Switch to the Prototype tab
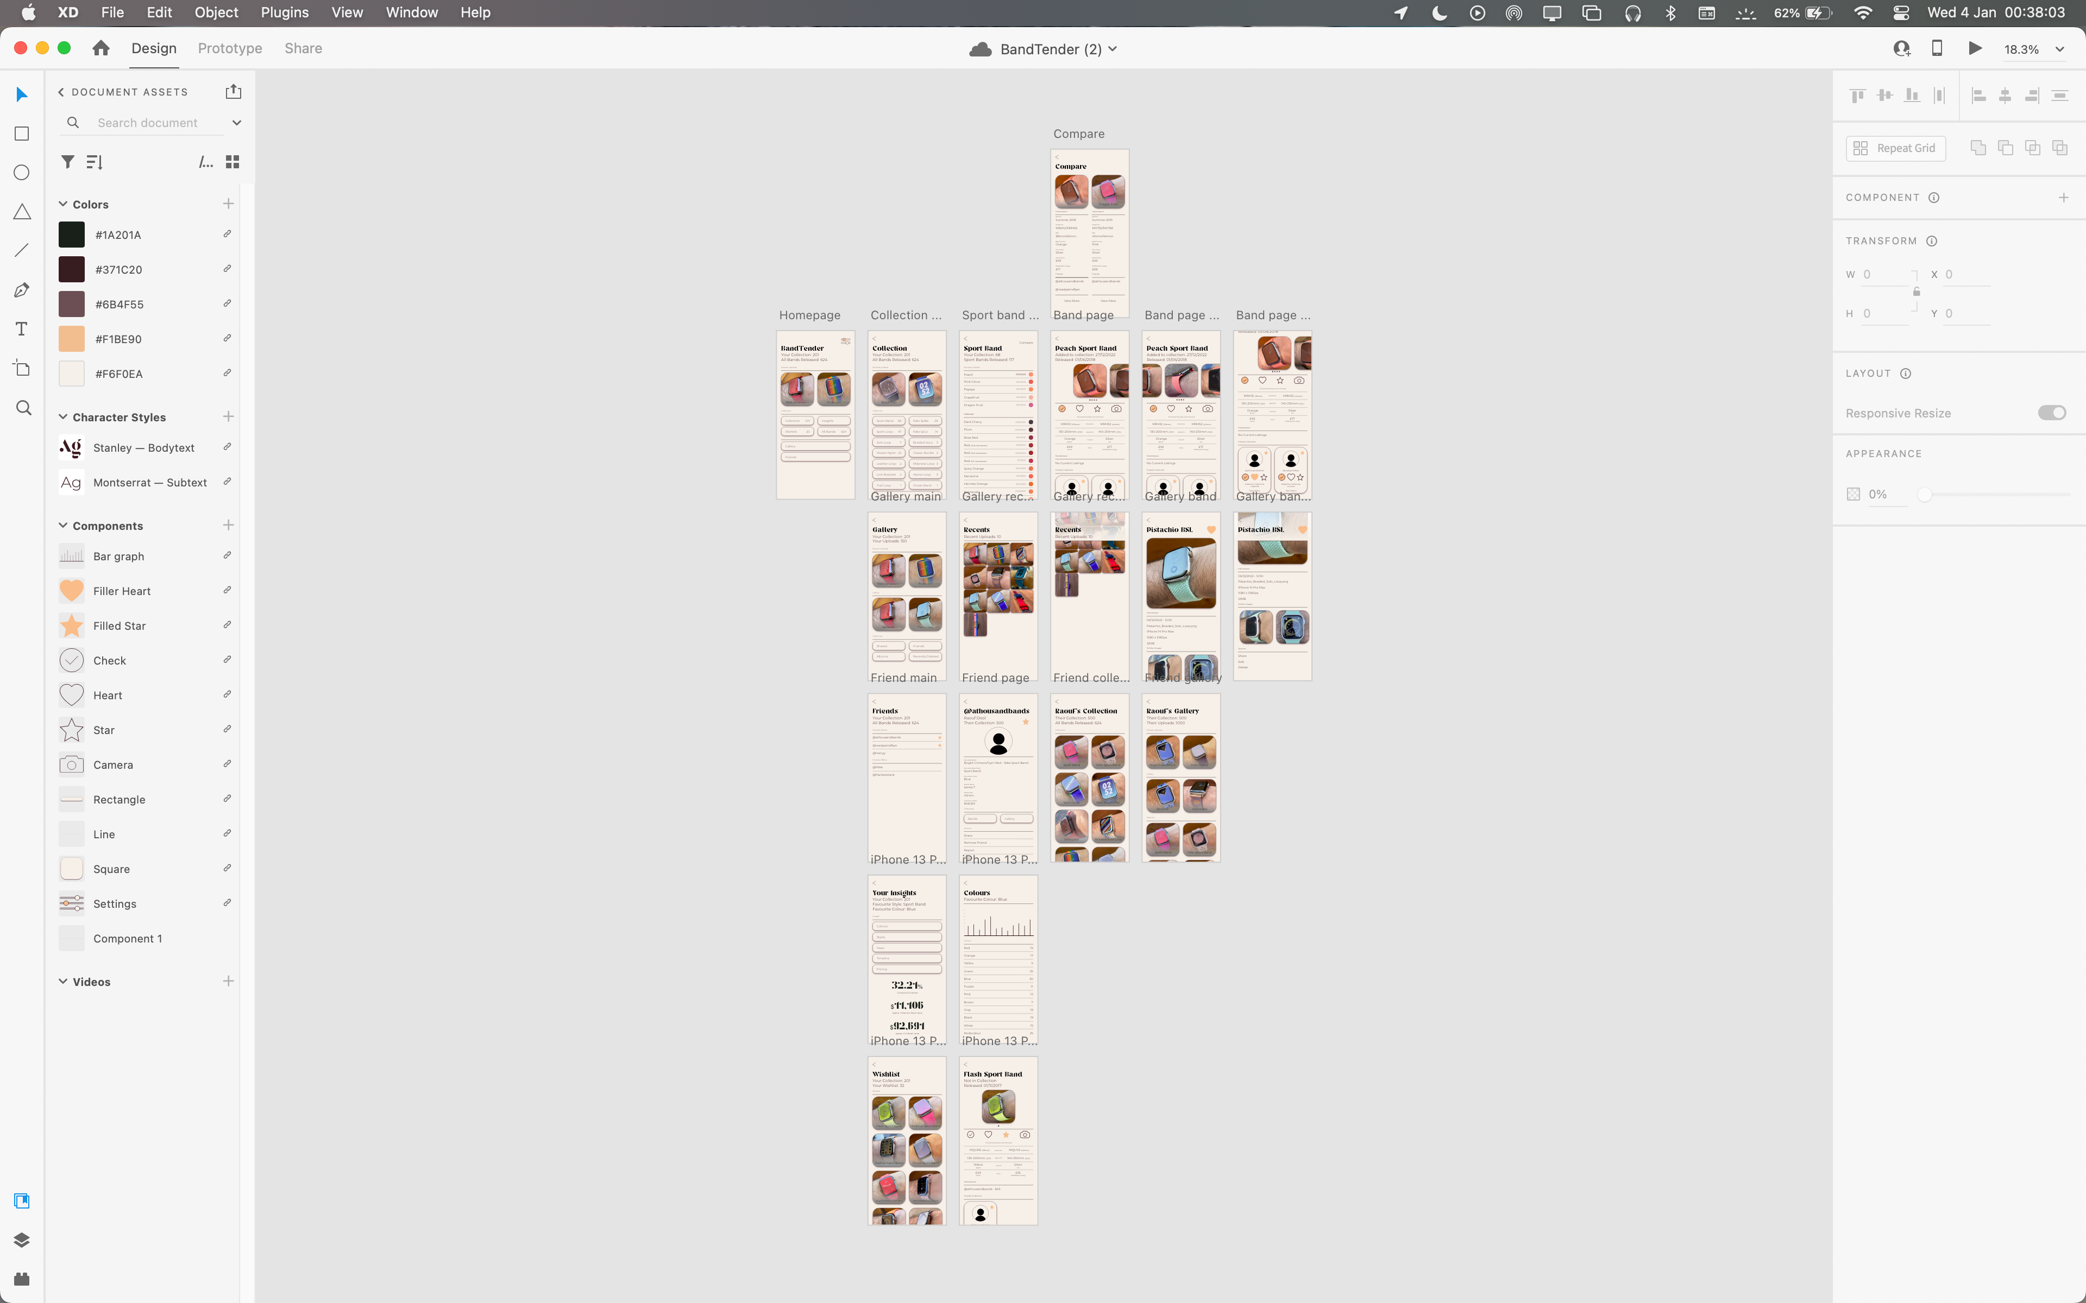The width and height of the screenshot is (2086, 1303). pyautogui.click(x=230, y=48)
